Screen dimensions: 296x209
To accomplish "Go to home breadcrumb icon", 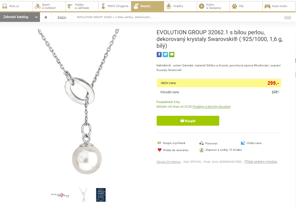I will (x=46, y=17).
